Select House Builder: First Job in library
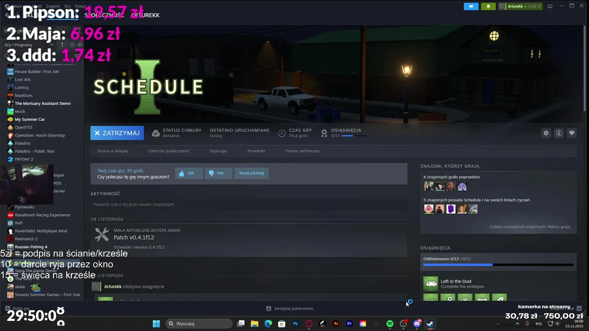The height and width of the screenshot is (331, 589). point(37,72)
